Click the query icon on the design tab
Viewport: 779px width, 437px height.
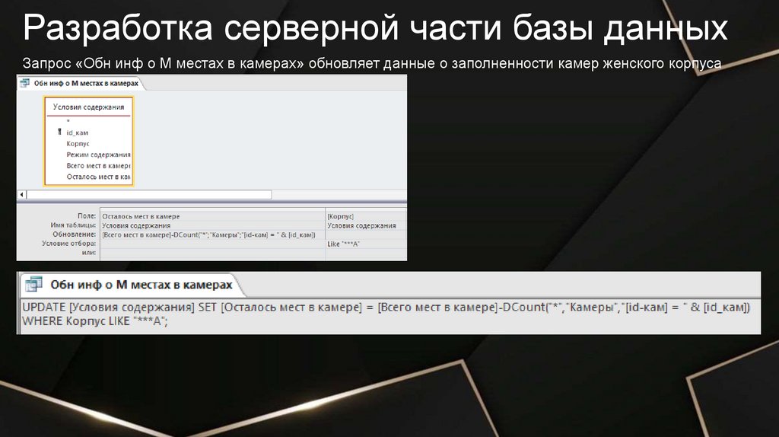coord(24,83)
